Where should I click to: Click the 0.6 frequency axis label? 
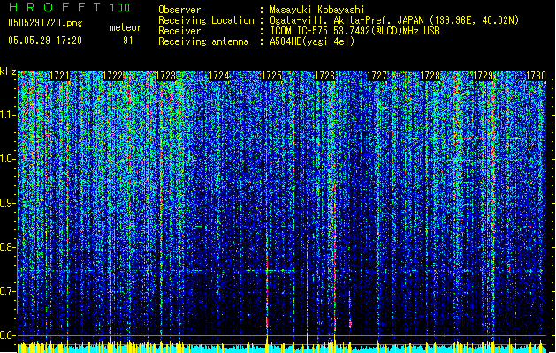(x=8, y=335)
